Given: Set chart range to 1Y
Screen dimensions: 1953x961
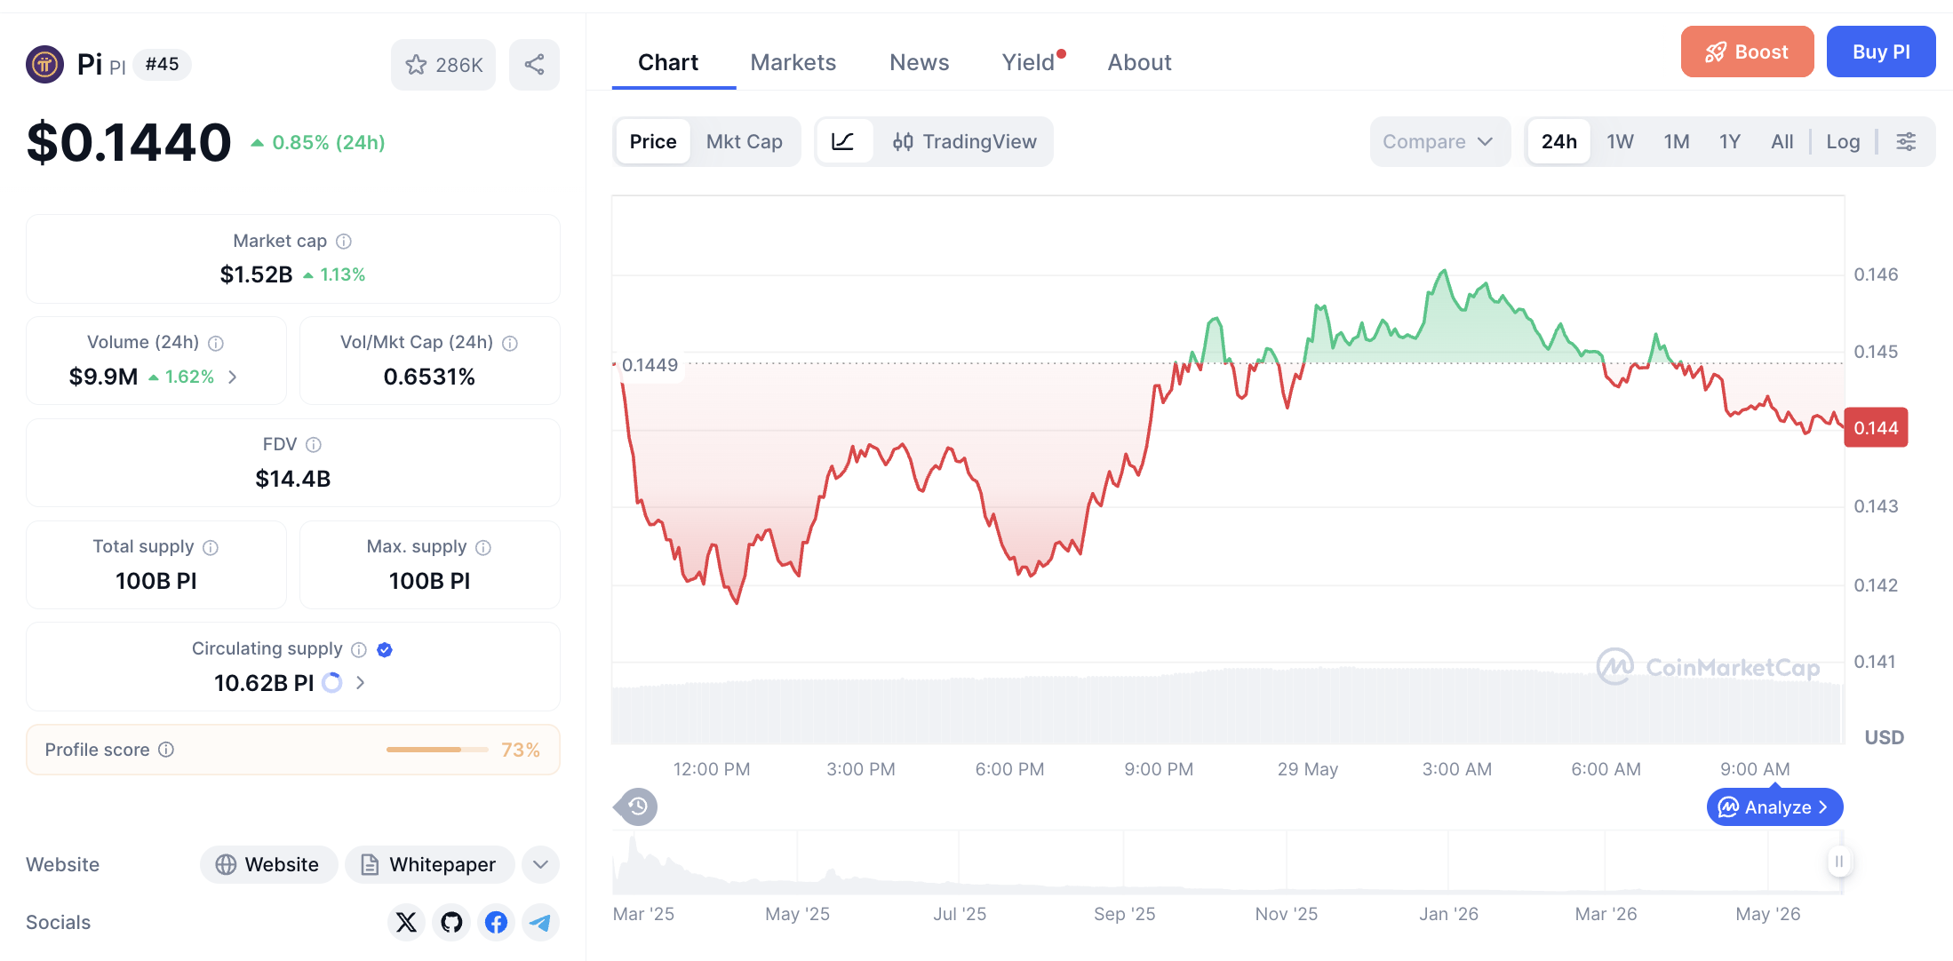Looking at the screenshot, I should click(x=1729, y=142).
